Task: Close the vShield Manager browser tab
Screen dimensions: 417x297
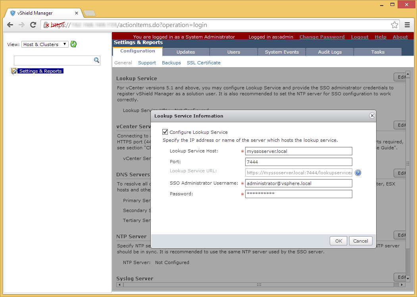Action: [x=76, y=13]
